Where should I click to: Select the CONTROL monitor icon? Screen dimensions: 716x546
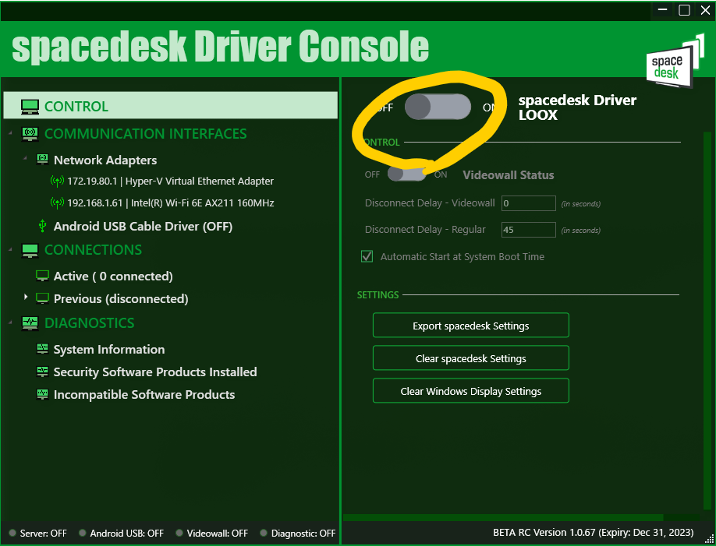pyautogui.click(x=30, y=107)
